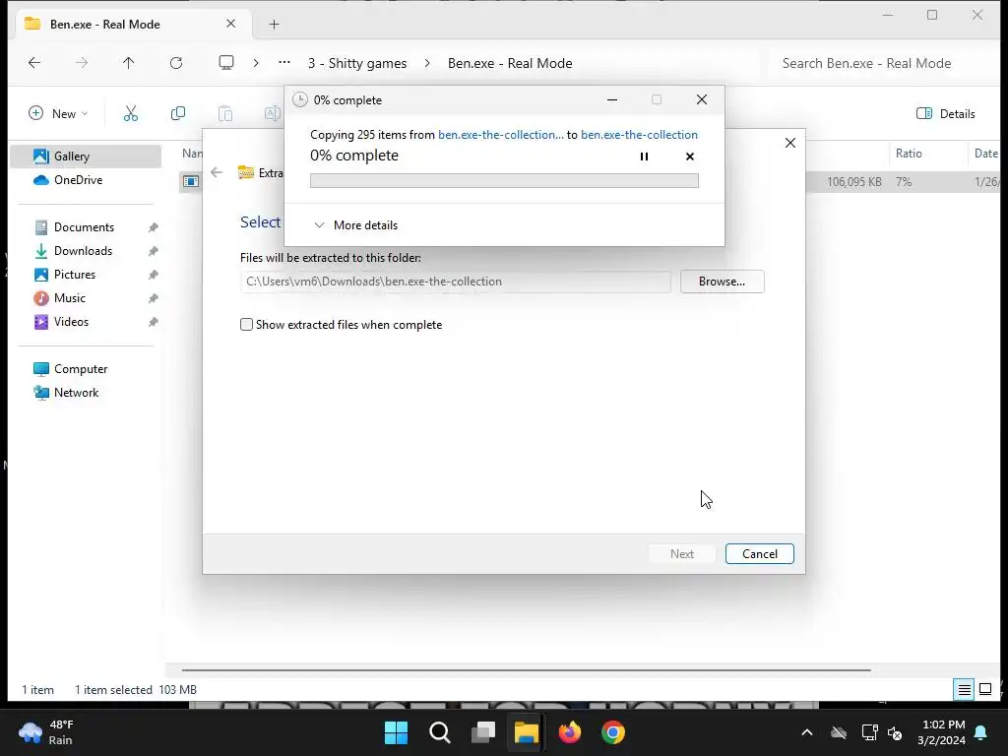Go back in the extract wizard
Viewport: 1008px width, 756px height.
pos(217,172)
